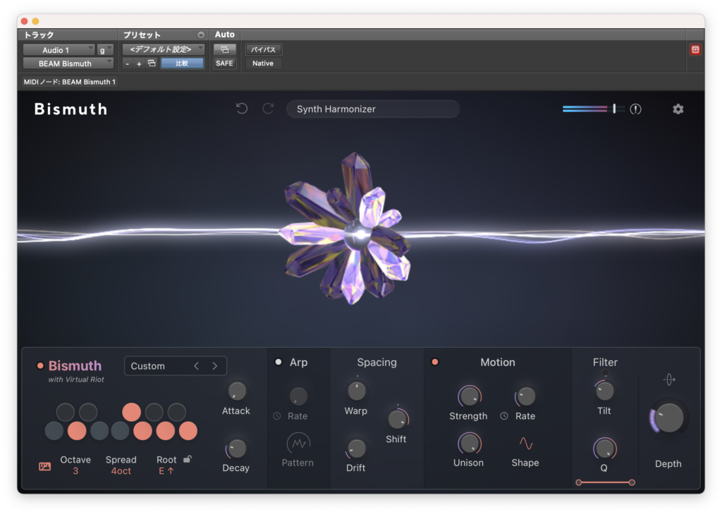Click the undo arrow icon
722x514 pixels.
242,108
